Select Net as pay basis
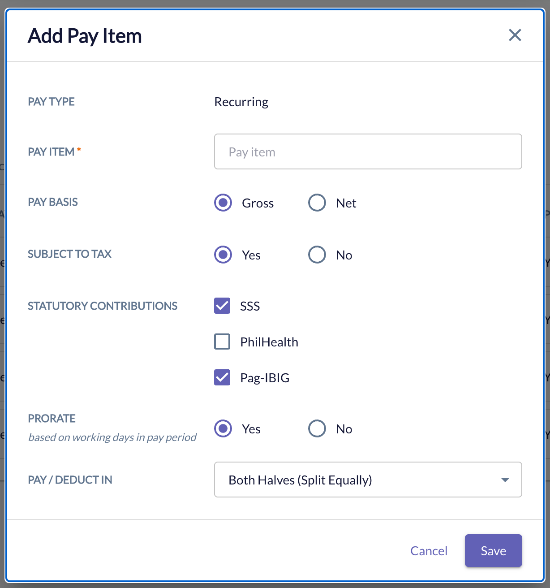This screenshot has height=588, width=550. pyautogui.click(x=317, y=203)
